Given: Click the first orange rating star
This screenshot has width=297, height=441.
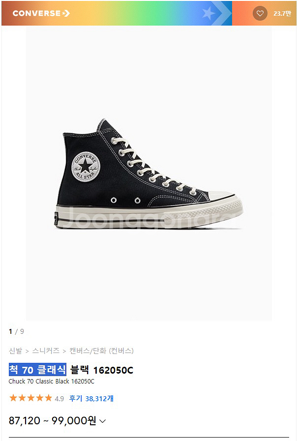Looking at the screenshot, I should [x=13, y=398].
